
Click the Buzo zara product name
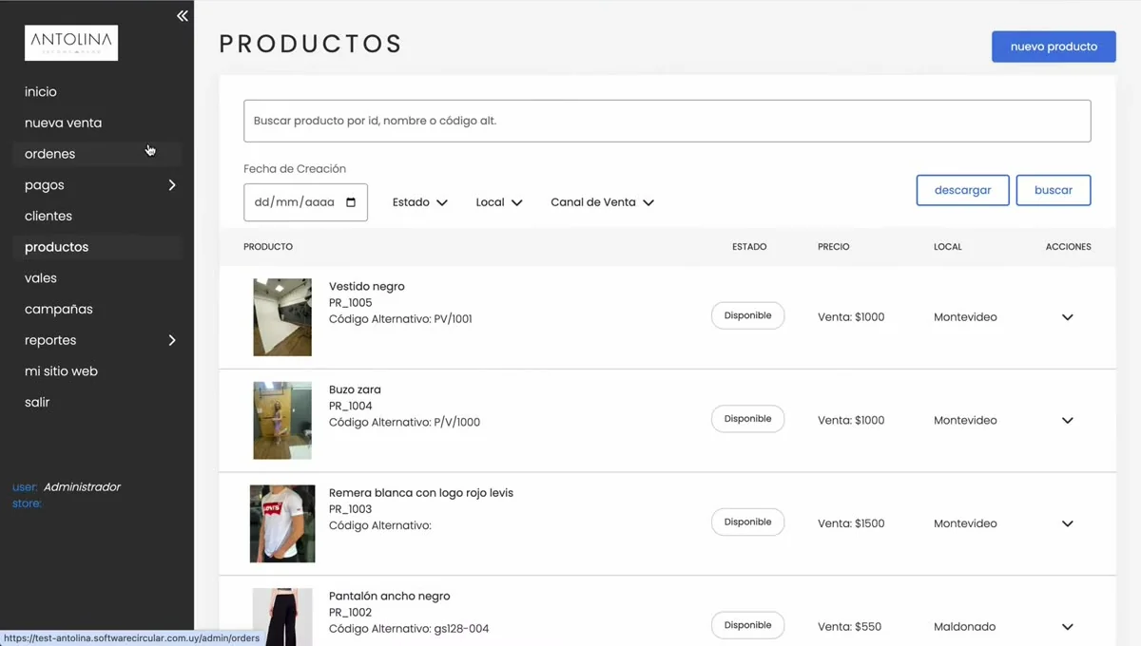(355, 389)
